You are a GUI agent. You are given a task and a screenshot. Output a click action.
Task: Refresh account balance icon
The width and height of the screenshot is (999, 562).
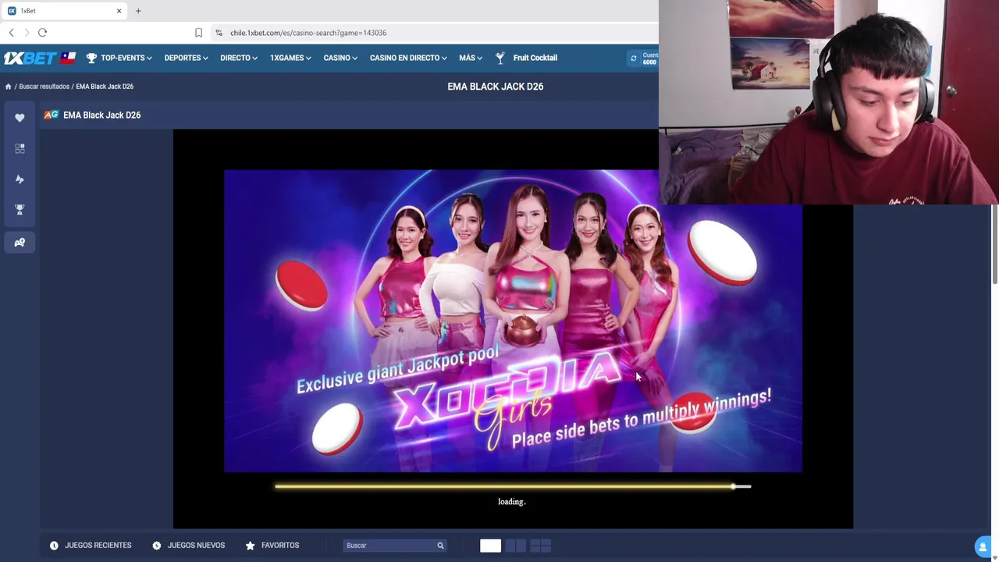tap(633, 58)
